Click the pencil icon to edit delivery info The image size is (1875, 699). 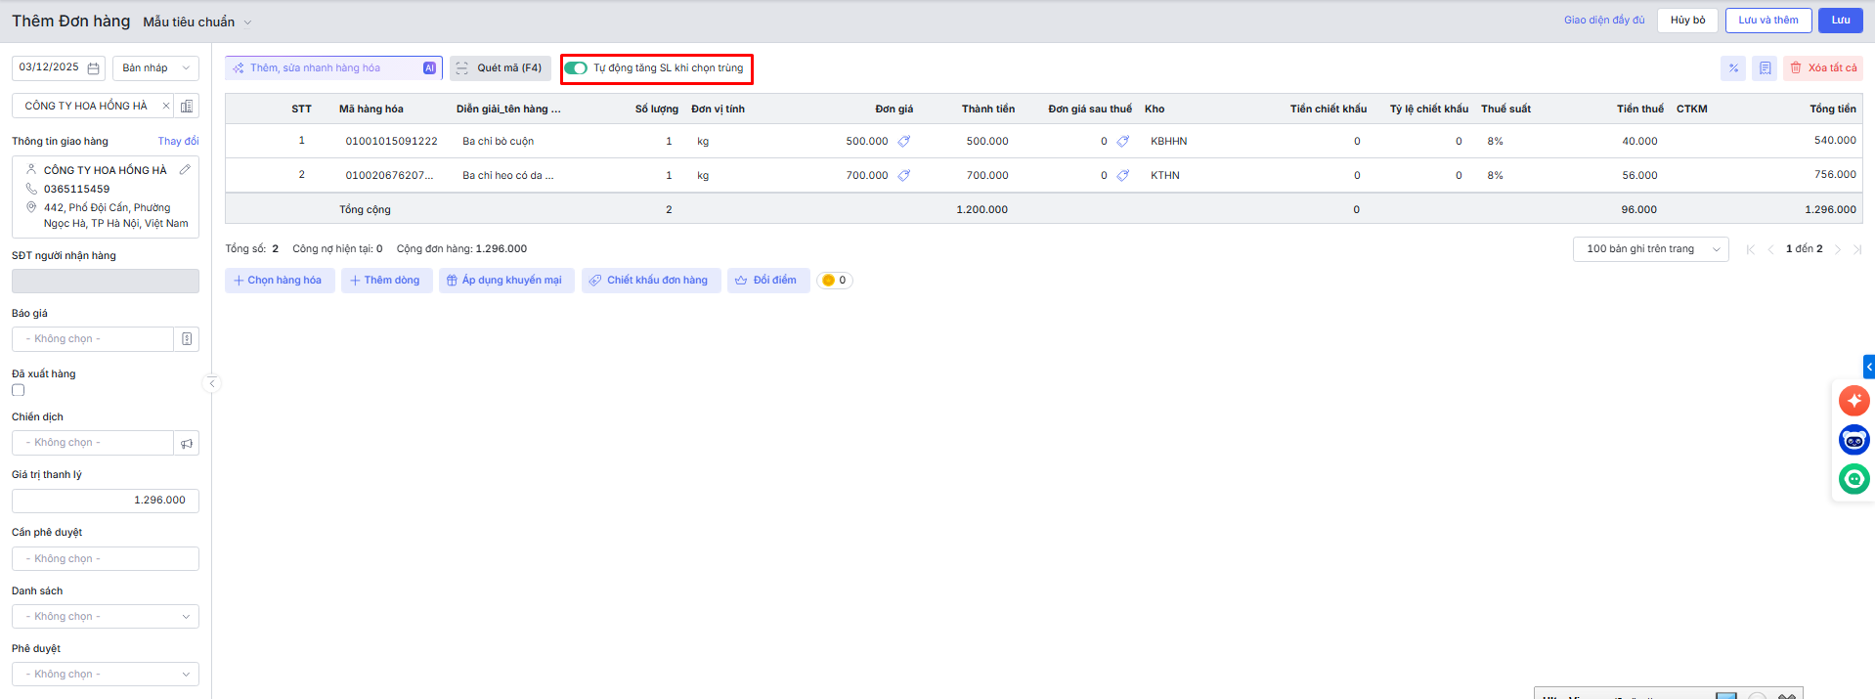click(x=185, y=170)
